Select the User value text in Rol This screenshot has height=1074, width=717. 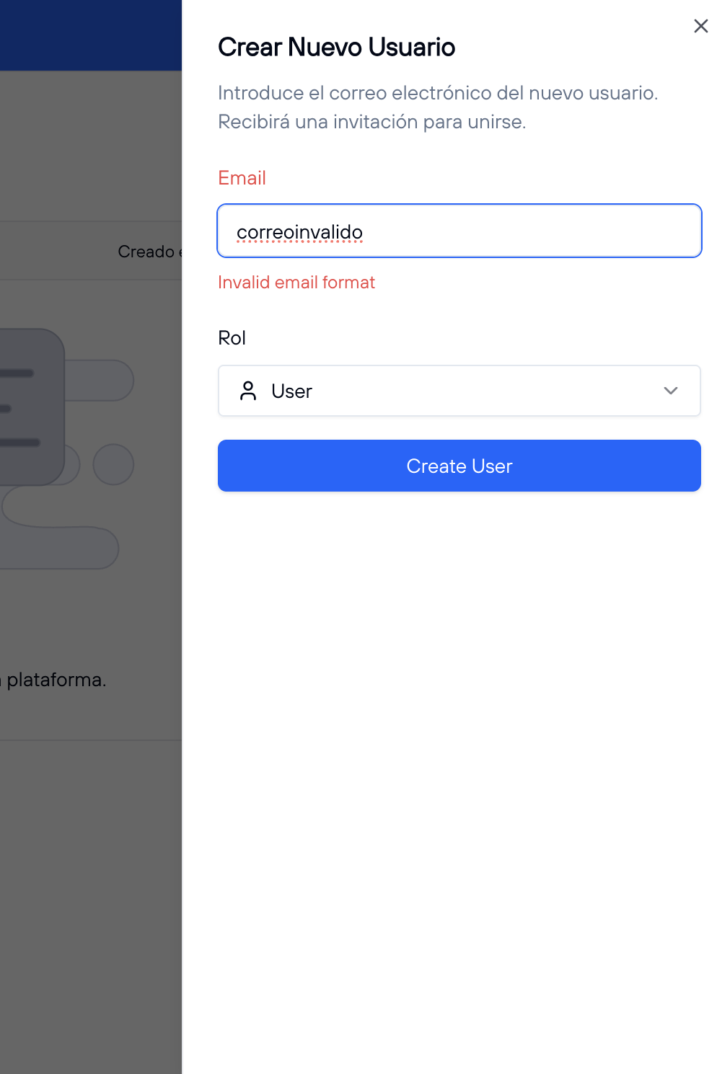(291, 391)
